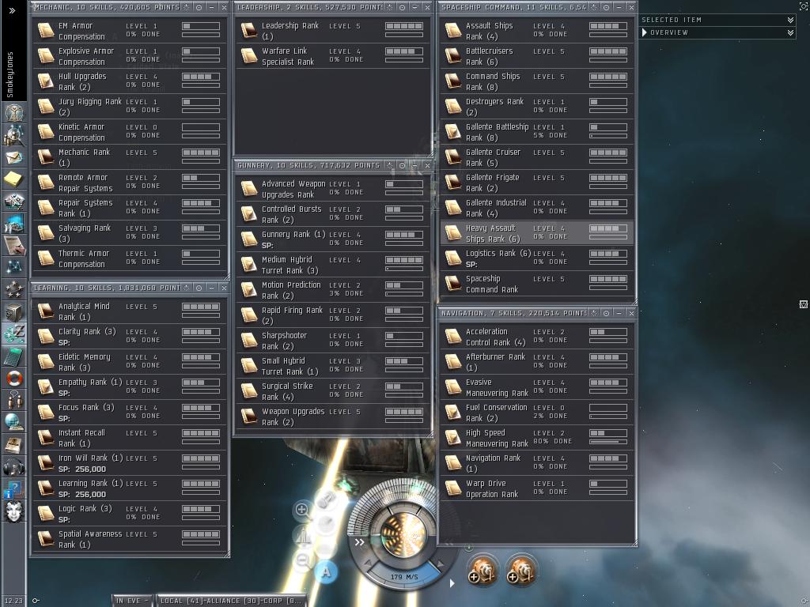Pin the Navigation skills window

point(593,313)
